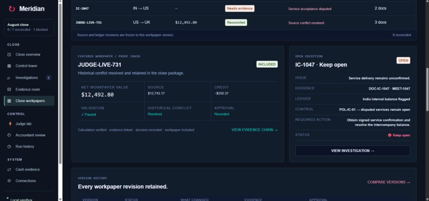
Task: Select JUDGE-LIVE-731 table row identifier
Action: pos(89,23)
